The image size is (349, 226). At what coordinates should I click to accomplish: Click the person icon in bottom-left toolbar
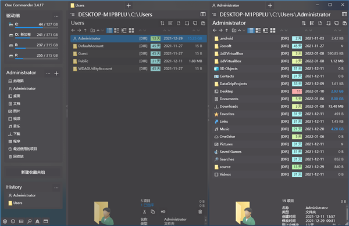coord(37,221)
